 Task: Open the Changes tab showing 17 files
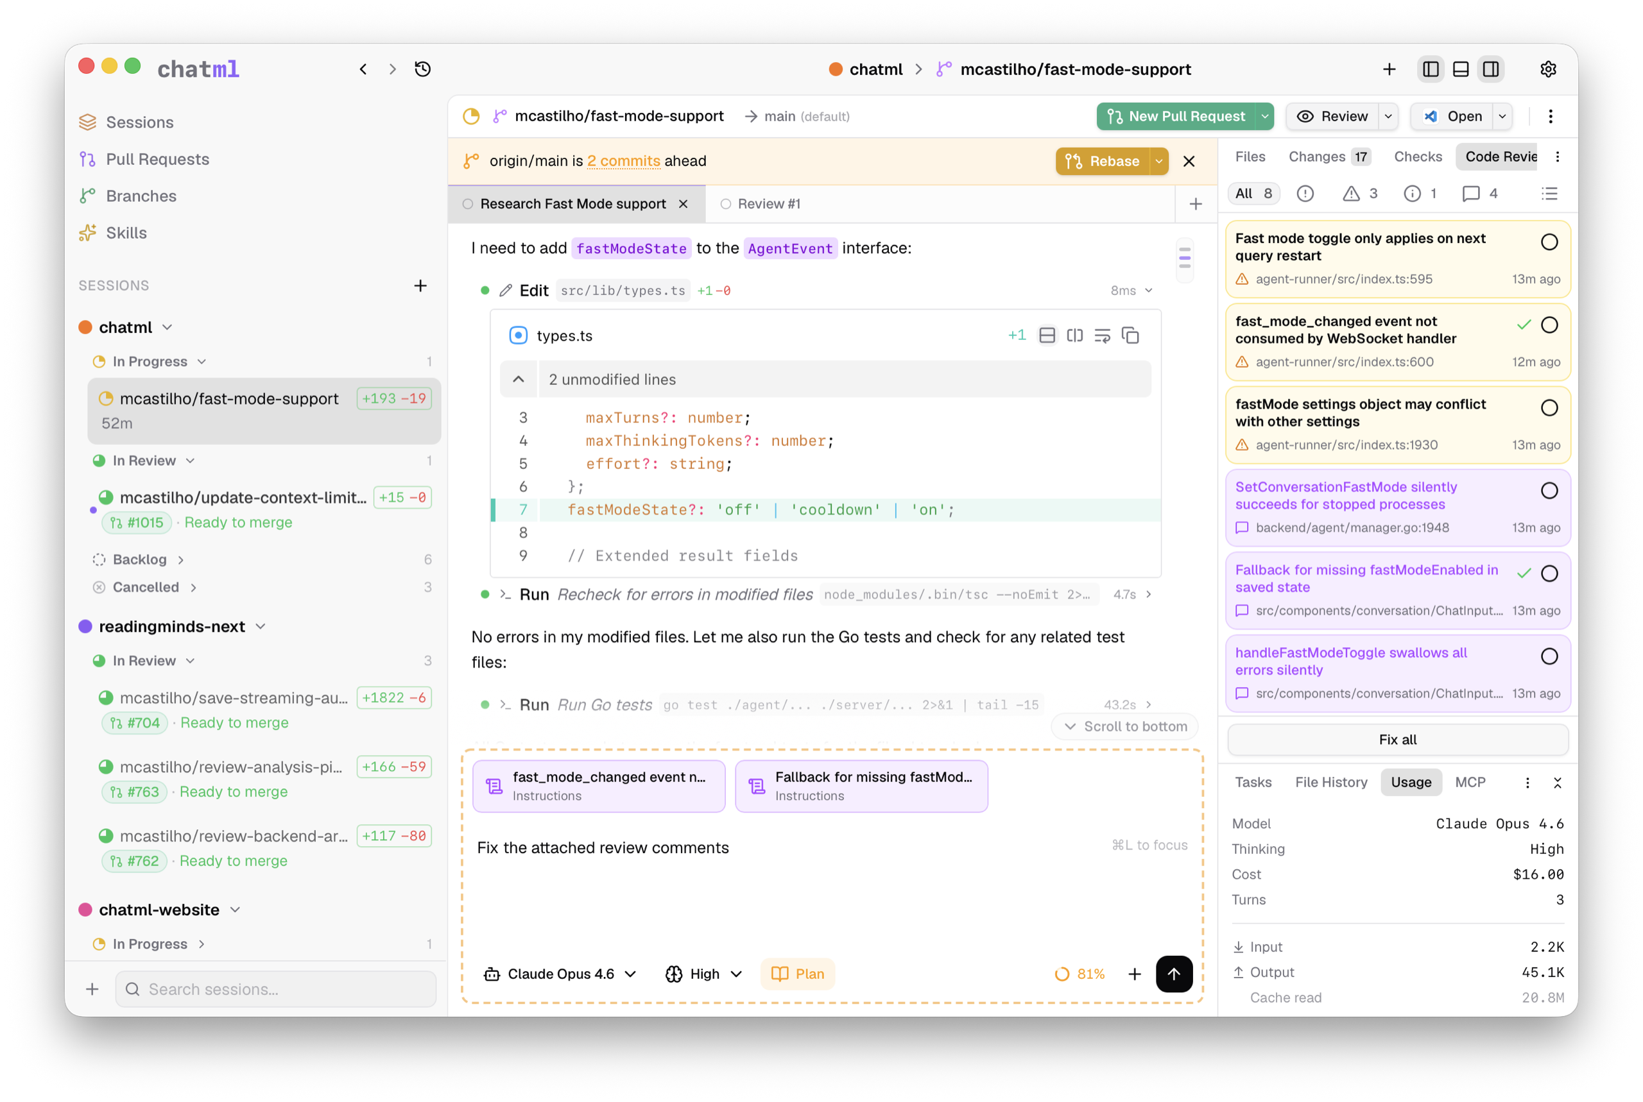tap(1327, 157)
